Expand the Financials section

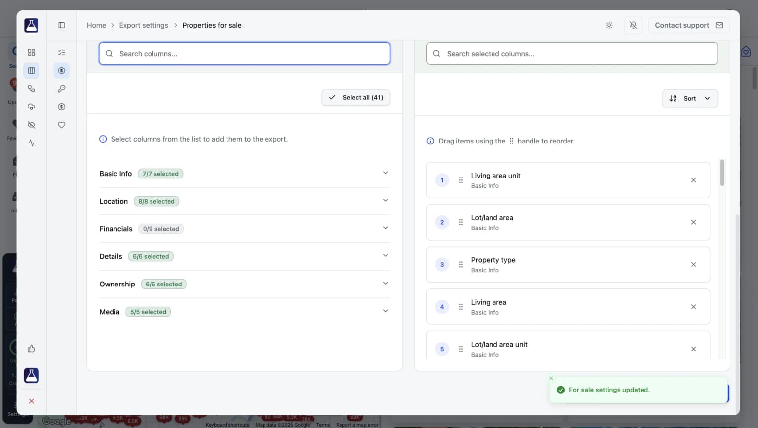click(244, 229)
